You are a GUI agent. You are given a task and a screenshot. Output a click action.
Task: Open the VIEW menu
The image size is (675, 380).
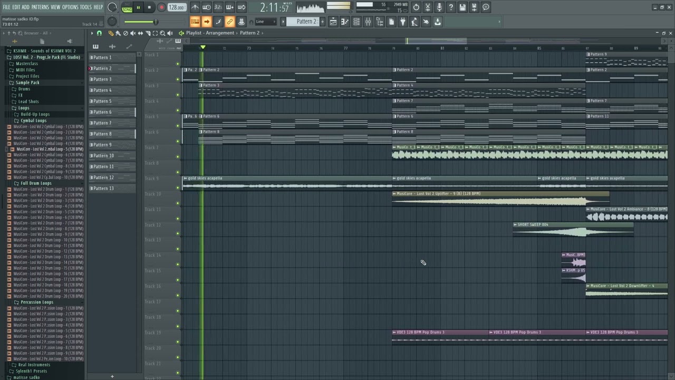55,7
